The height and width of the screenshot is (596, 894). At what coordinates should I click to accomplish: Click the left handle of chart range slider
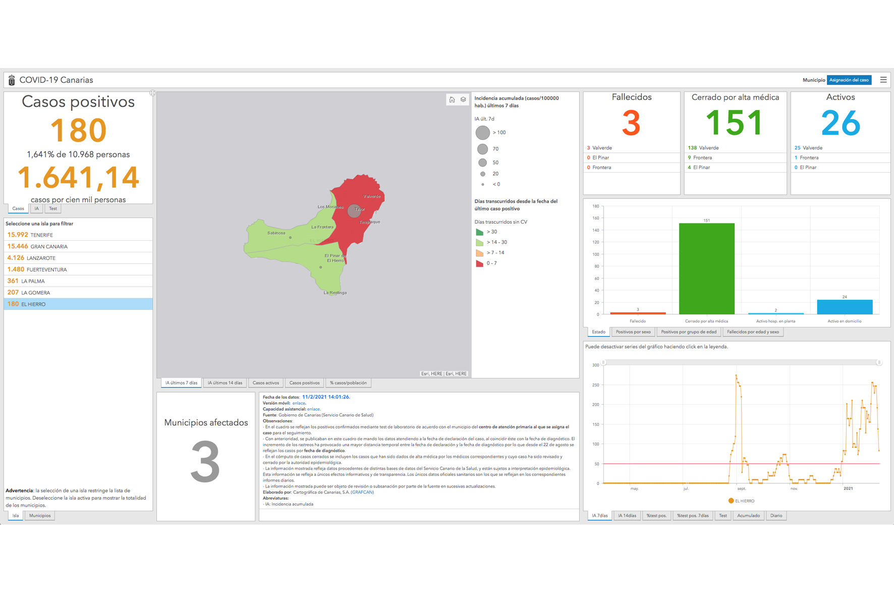click(603, 362)
